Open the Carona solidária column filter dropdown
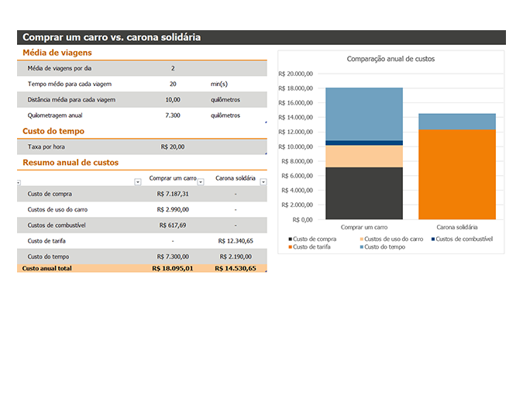The image size is (523, 403). (x=263, y=182)
